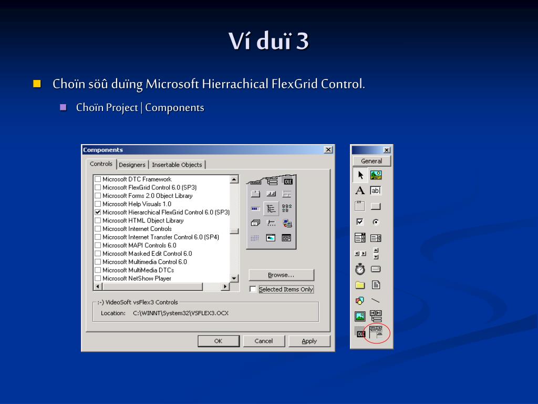Select the ListBox tool in toolbox
This screenshot has height=404, width=538.
[x=376, y=238]
